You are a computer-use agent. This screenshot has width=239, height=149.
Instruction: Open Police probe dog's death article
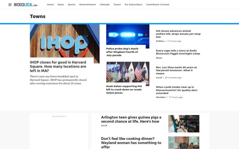[122, 52]
